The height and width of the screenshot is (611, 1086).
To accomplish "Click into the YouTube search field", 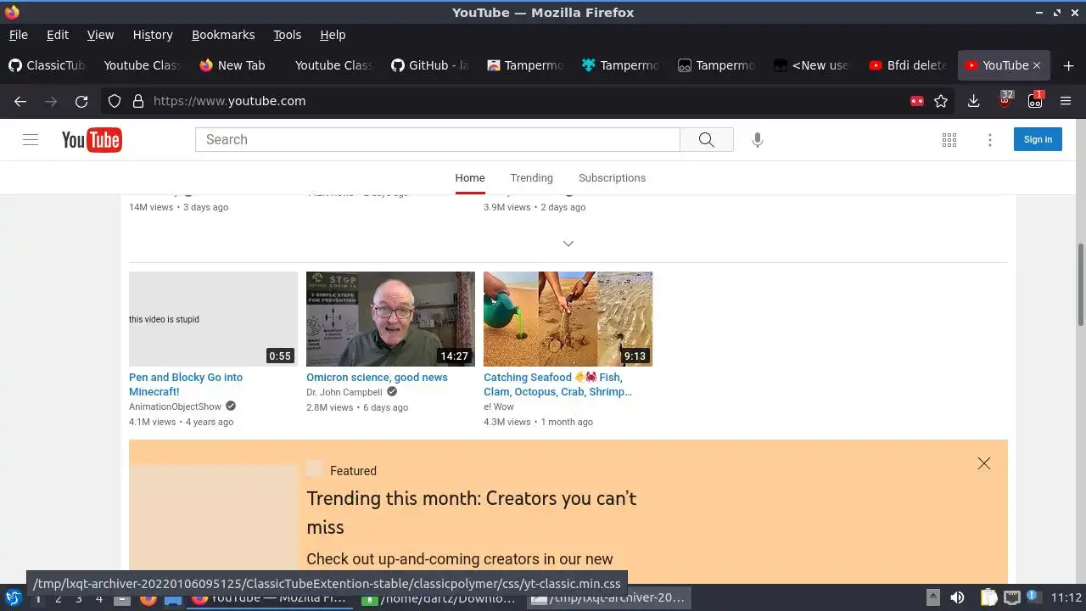I will (438, 140).
